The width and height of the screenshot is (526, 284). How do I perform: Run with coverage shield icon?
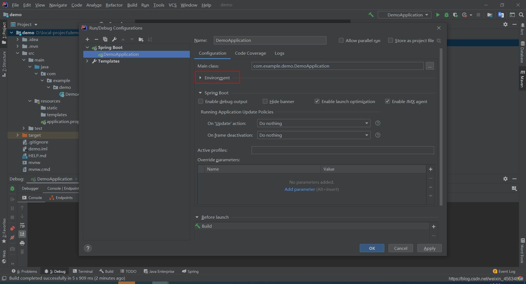coord(455,15)
